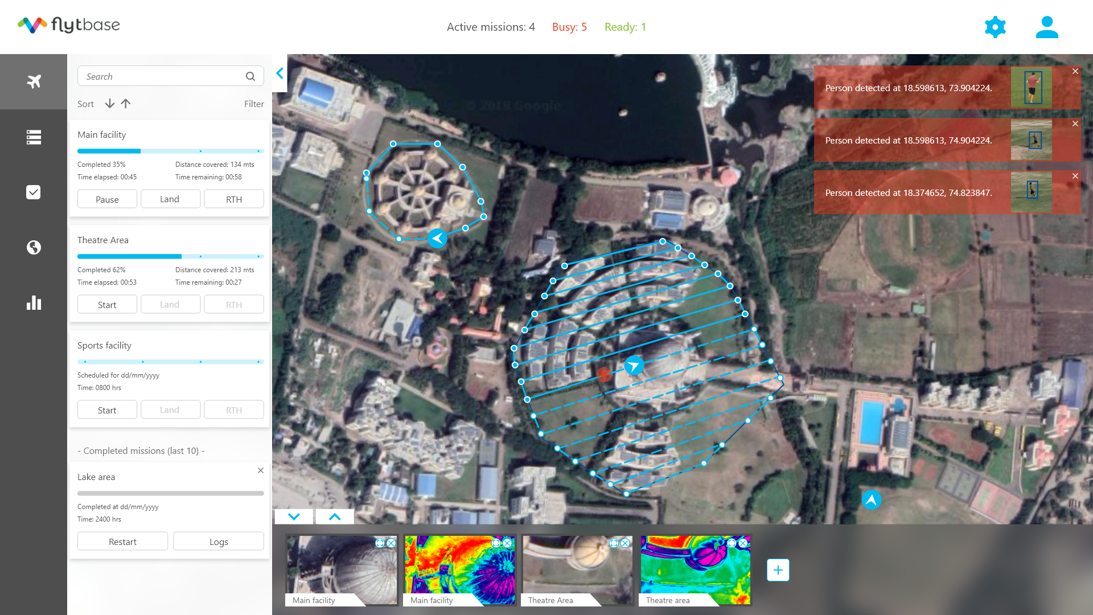This screenshot has height=615, width=1093.
Task: Select the drone missions plane icon
Action: pos(34,81)
